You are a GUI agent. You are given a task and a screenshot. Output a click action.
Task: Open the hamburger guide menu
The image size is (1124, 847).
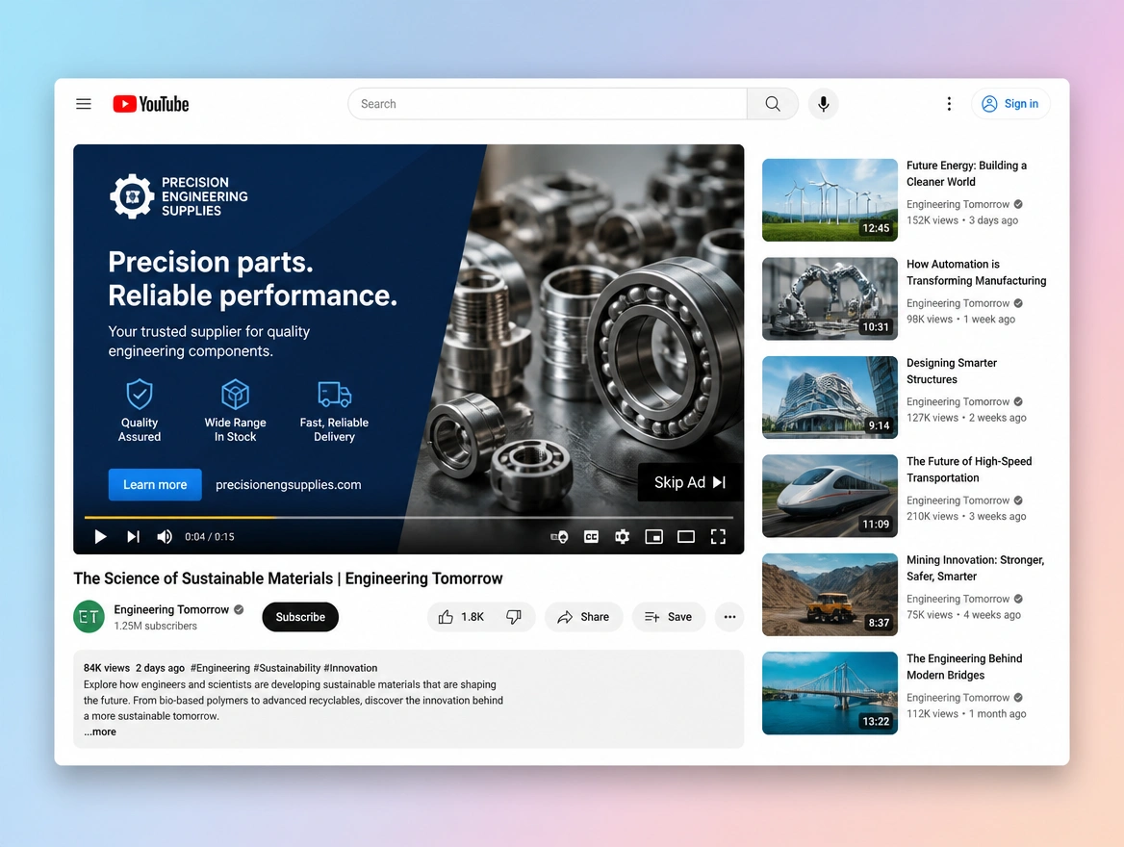pos(83,104)
